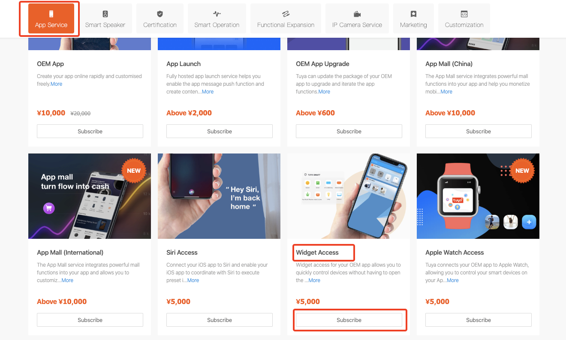
Task: Select the App Mall (International) banner image
Action: point(90,196)
